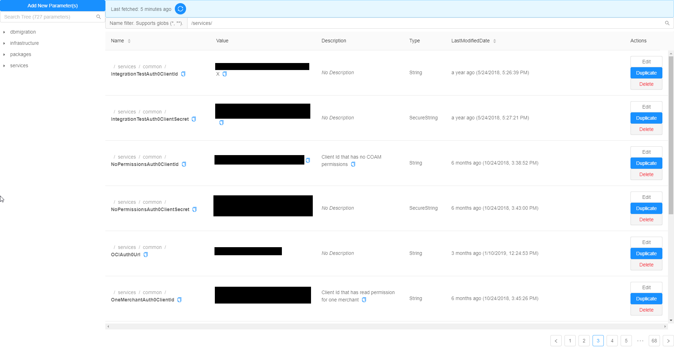The width and height of the screenshot is (674, 348).
Task: Copy the IntegrationTestAuth0ClientId parameter name
Action: pyautogui.click(x=183, y=74)
